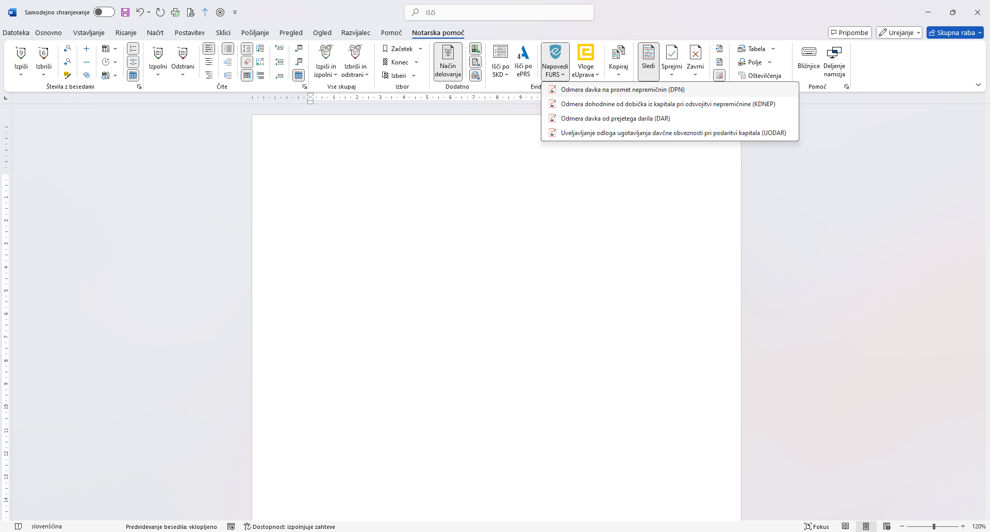This screenshot has width=990, height=532.
Task: Click the Deljenje namizja icon
Action: point(834,54)
